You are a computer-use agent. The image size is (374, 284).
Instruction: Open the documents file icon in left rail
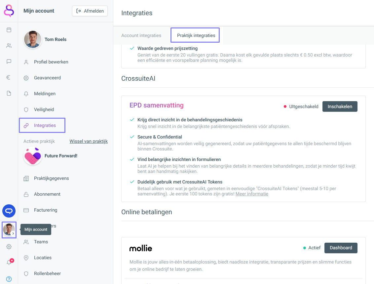(9, 93)
